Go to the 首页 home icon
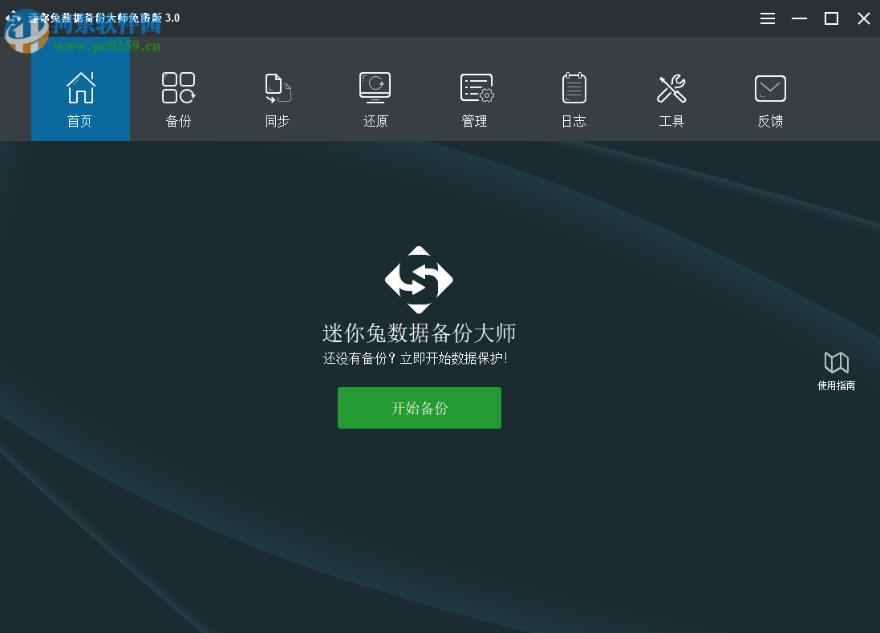Viewport: 880px width, 633px height. [80, 87]
